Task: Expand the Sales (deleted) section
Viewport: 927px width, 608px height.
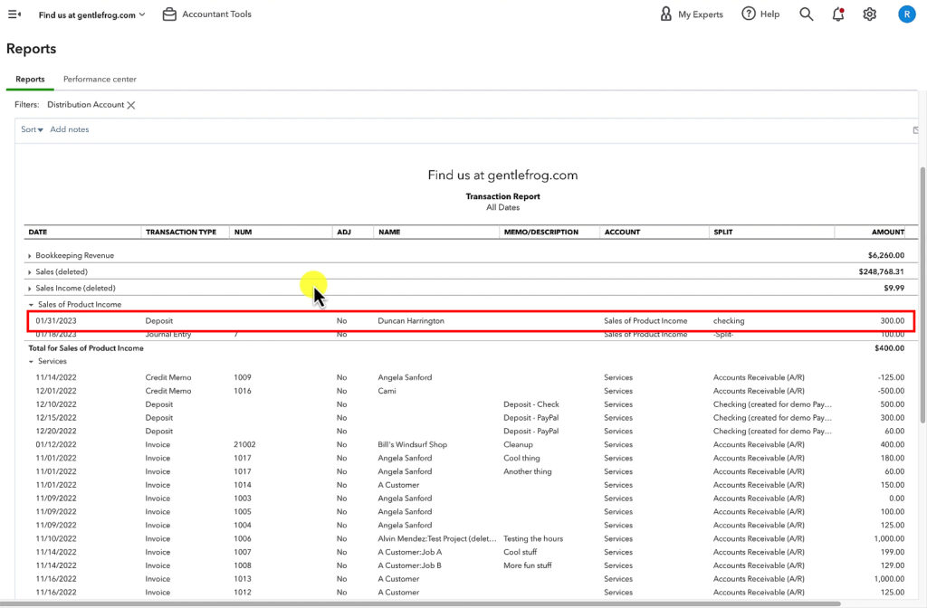Action: pos(28,271)
